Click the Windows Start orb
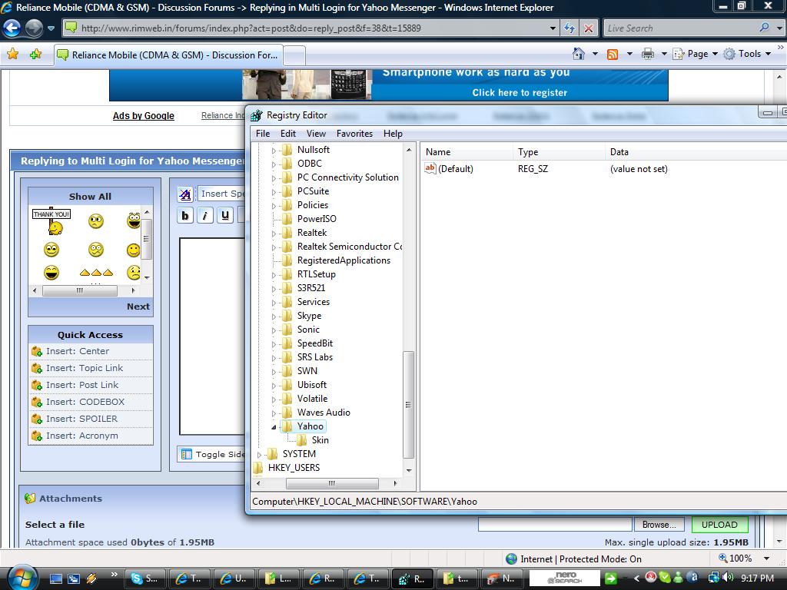 [x=21, y=578]
